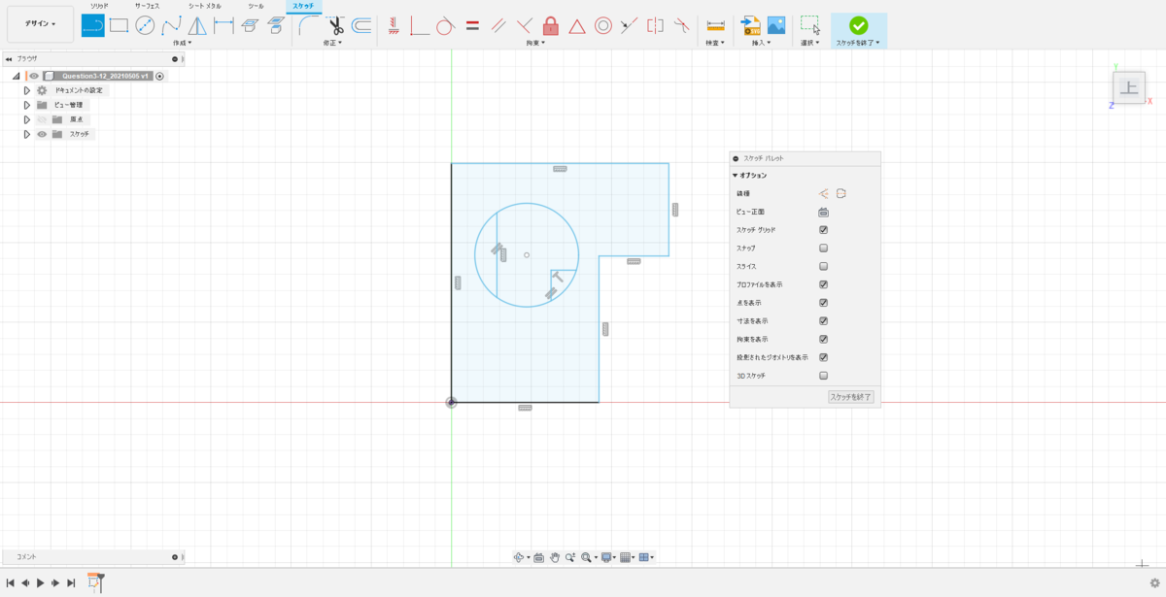Expand ドキュメントの設定 tree node

coord(27,90)
